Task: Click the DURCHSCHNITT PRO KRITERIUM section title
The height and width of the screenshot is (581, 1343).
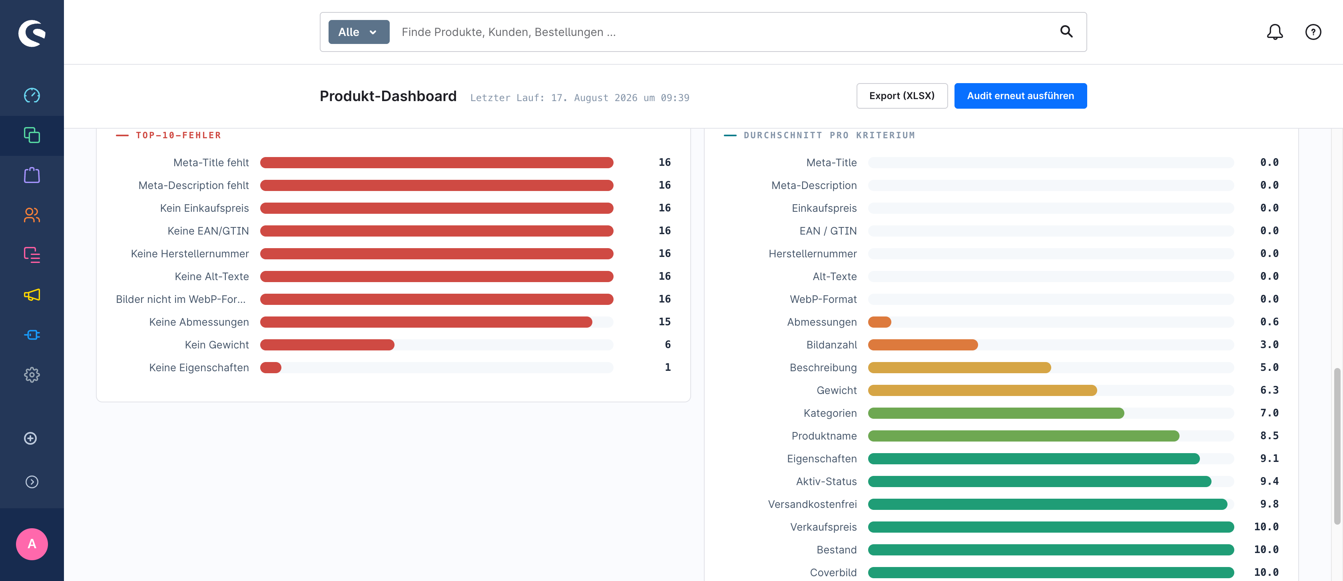Action: (829, 135)
